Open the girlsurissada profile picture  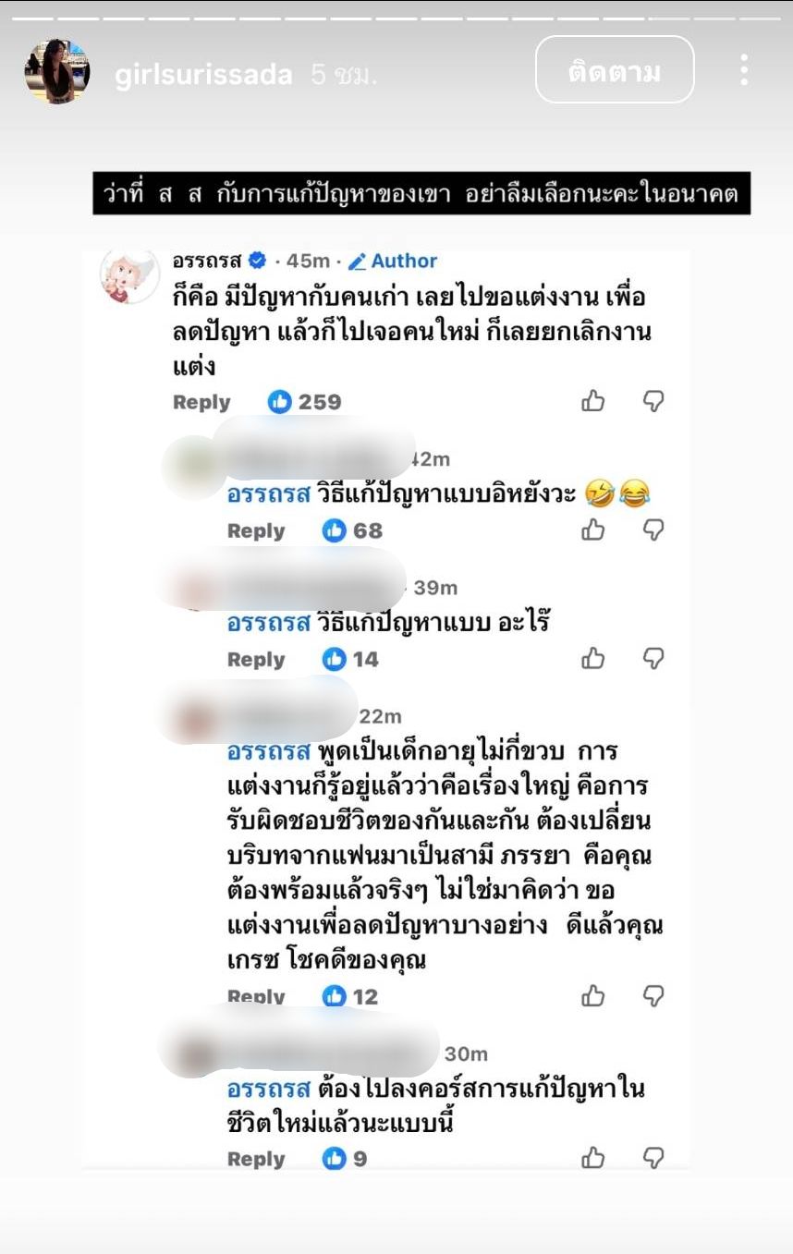(x=56, y=72)
